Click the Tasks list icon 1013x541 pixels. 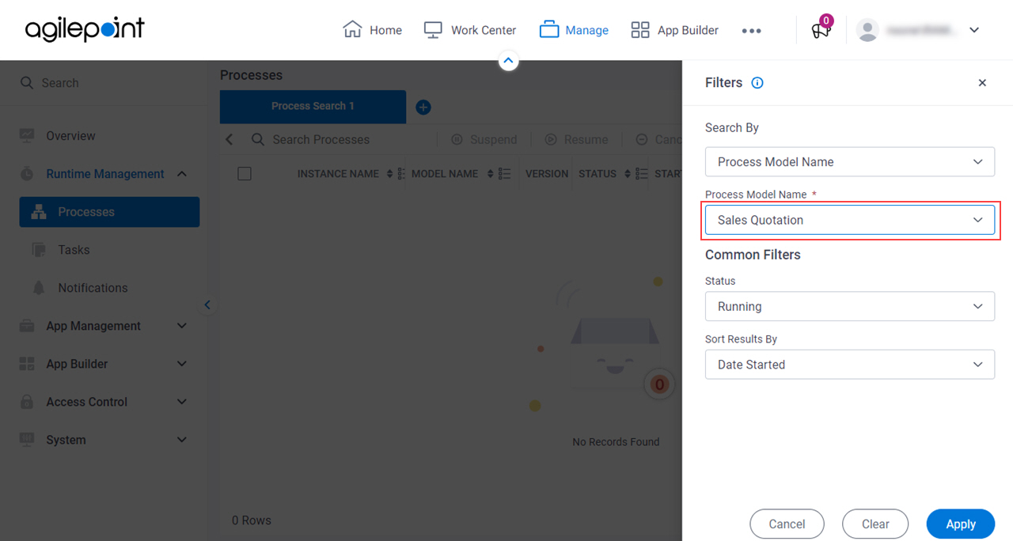click(39, 250)
